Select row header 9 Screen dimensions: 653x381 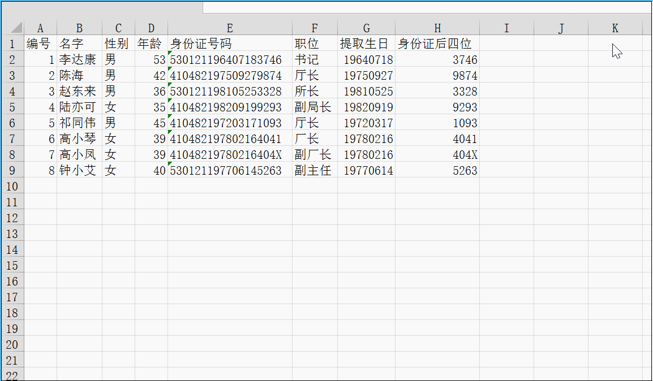coord(13,170)
